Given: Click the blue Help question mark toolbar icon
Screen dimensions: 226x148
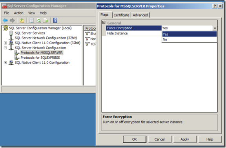Looking at the screenshot, I should (x=55, y=20).
